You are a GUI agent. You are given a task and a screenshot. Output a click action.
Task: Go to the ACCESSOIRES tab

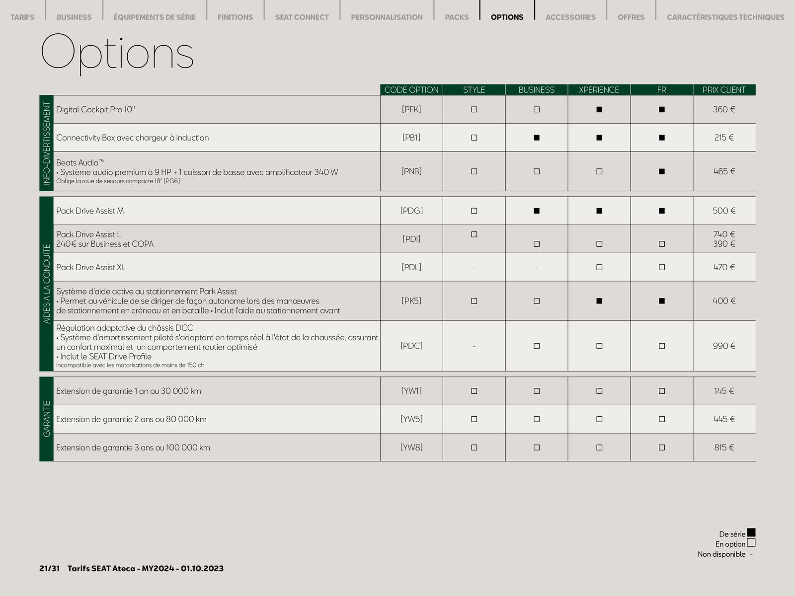pyautogui.click(x=570, y=17)
